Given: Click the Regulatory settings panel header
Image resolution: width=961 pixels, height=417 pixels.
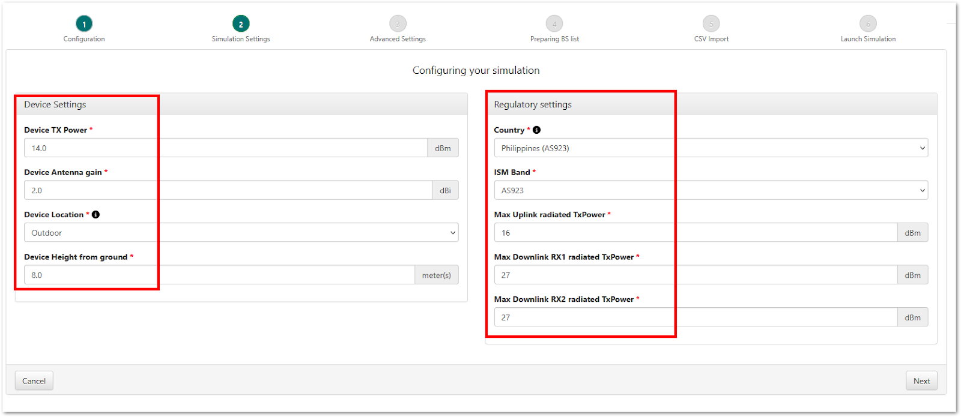Looking at the screenshot, I should pos(711,104).
